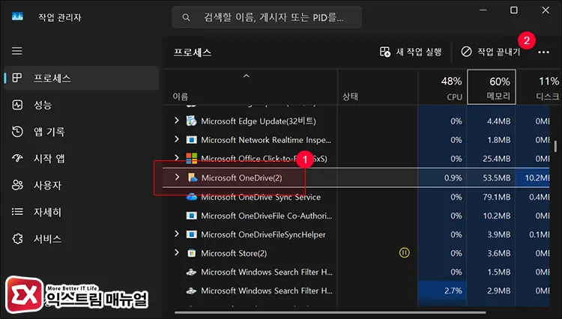Image resolution: width=562 pixels, height=319 pixels.
Task: Go to the 사용자 page
Action: (x=82, y=185)
